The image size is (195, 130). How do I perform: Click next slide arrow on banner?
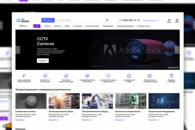177,50
